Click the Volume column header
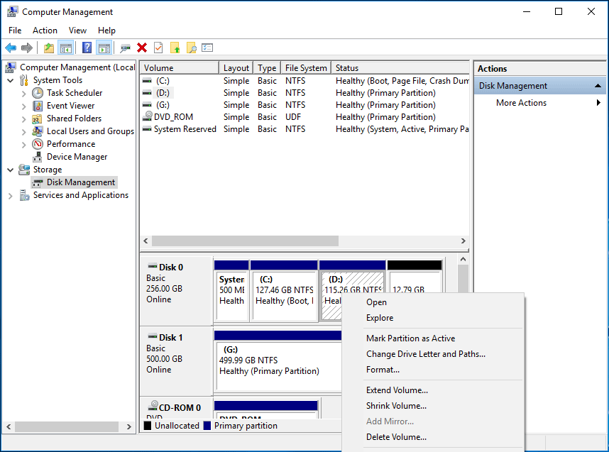 click(x=180, y=68)
